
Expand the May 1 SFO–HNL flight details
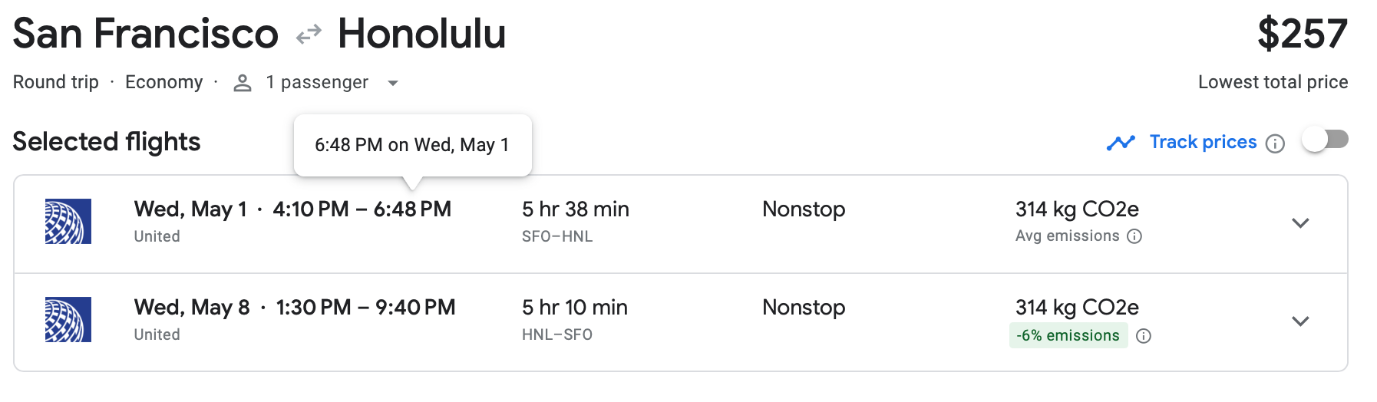(1300, 223)
